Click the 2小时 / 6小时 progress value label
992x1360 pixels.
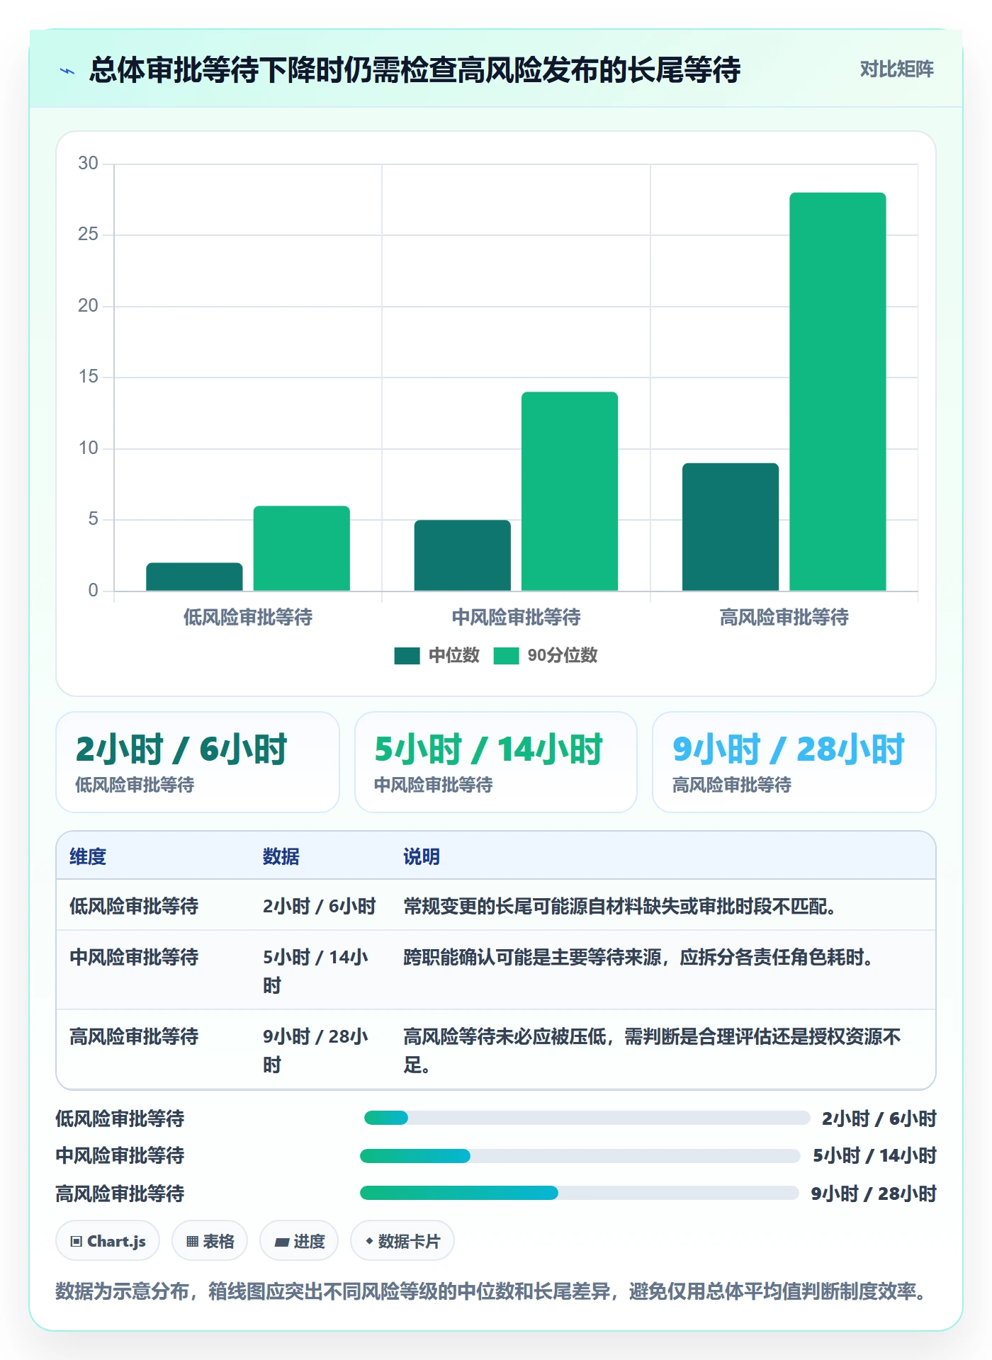(879, 1118)
